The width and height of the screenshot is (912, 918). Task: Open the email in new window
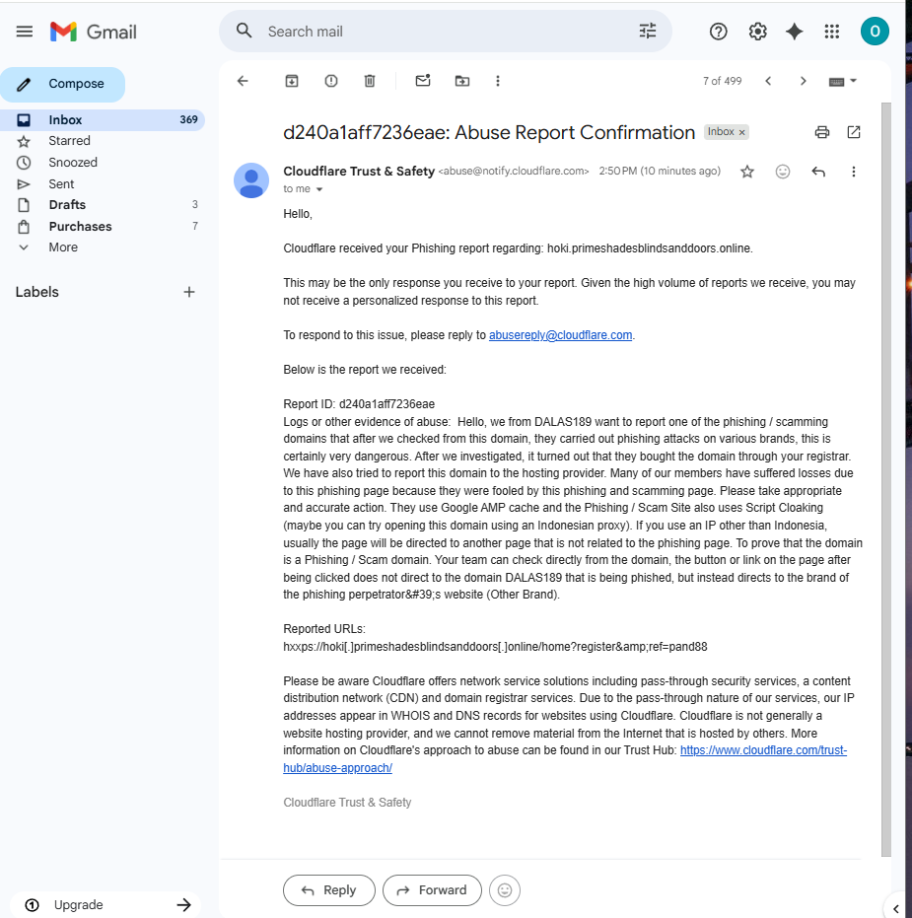click(x=854, y=132)
